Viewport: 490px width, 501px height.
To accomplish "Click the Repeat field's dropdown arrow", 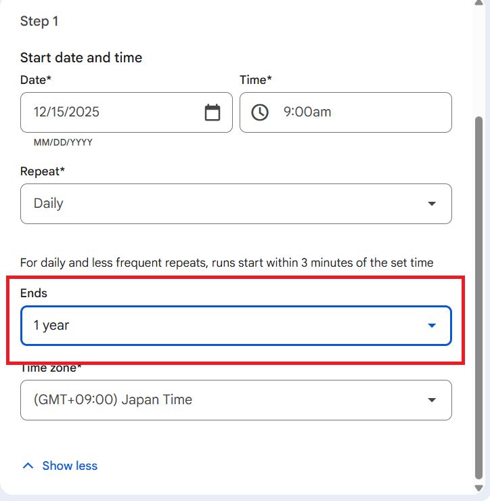I will pos(432,204).
